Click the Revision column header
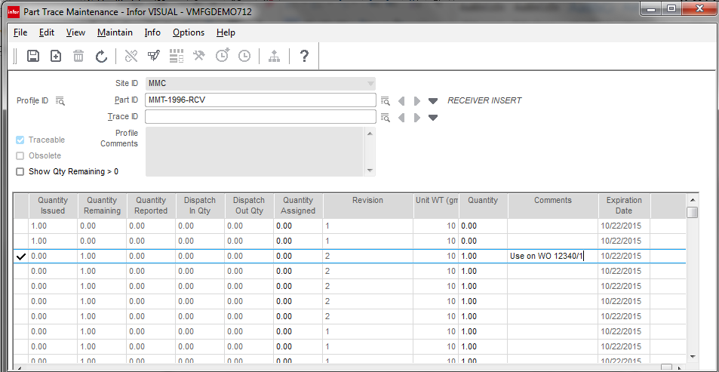Viewport: 719px width, 372px height. click(x=367, y=205)
